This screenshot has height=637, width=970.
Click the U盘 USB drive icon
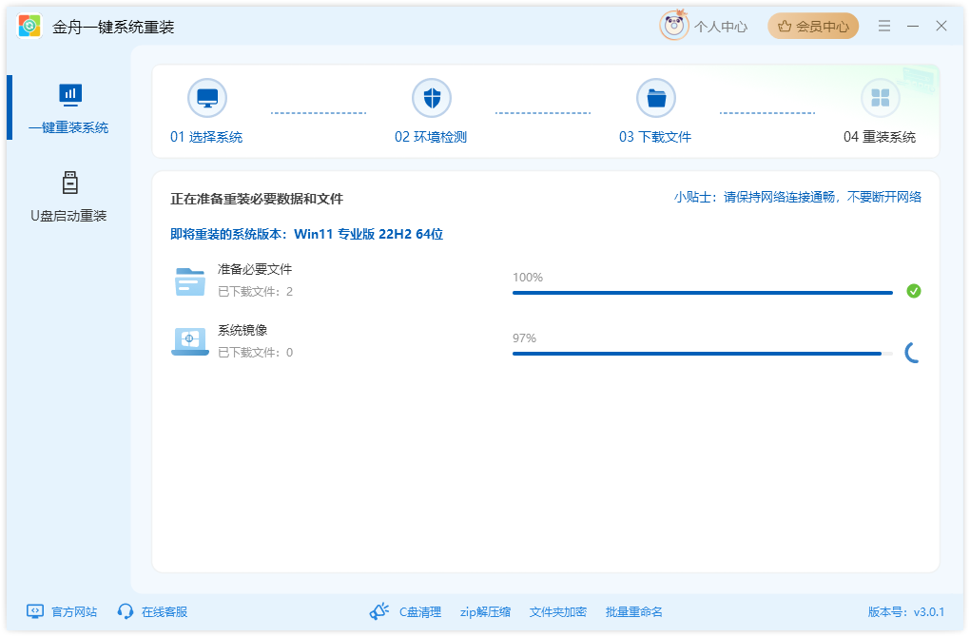click(x=70, y=183)
